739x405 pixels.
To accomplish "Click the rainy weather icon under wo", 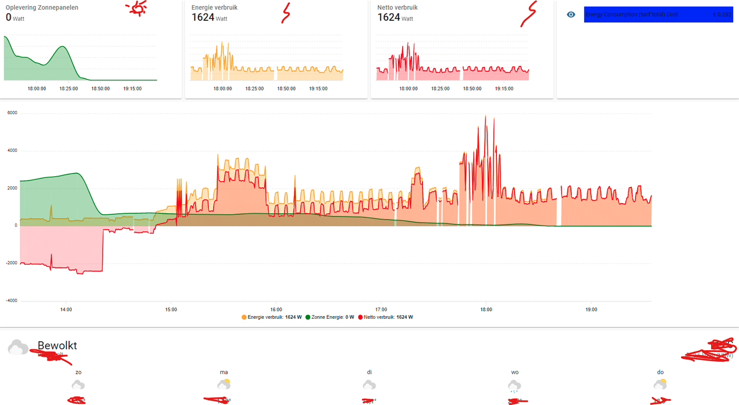I will [x=515, y=384].
